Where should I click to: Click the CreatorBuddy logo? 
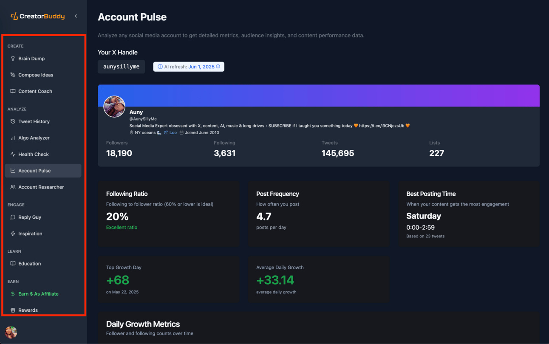(x=37, y=16)
